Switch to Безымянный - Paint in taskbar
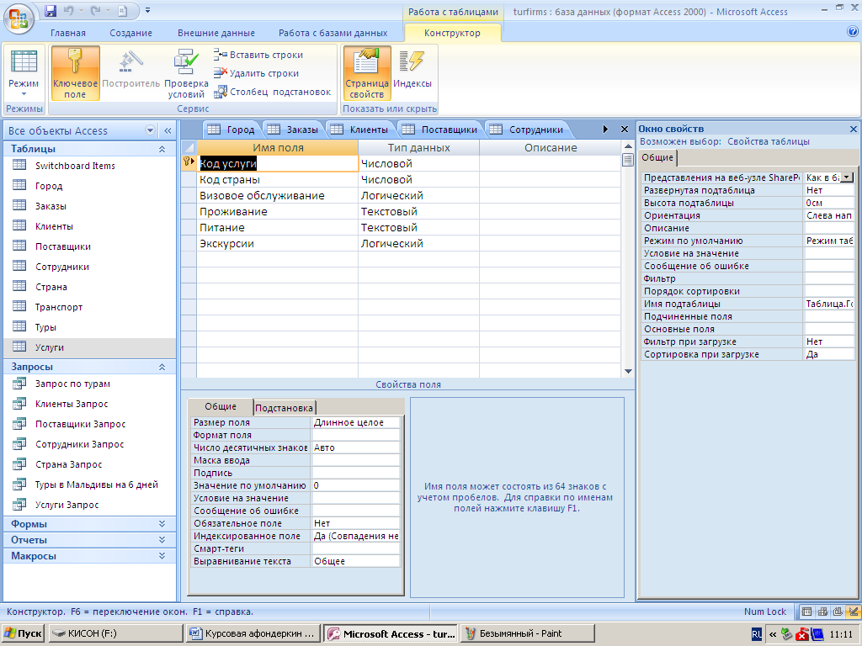This screenshot has height=646, width=862. coord(528,633)
